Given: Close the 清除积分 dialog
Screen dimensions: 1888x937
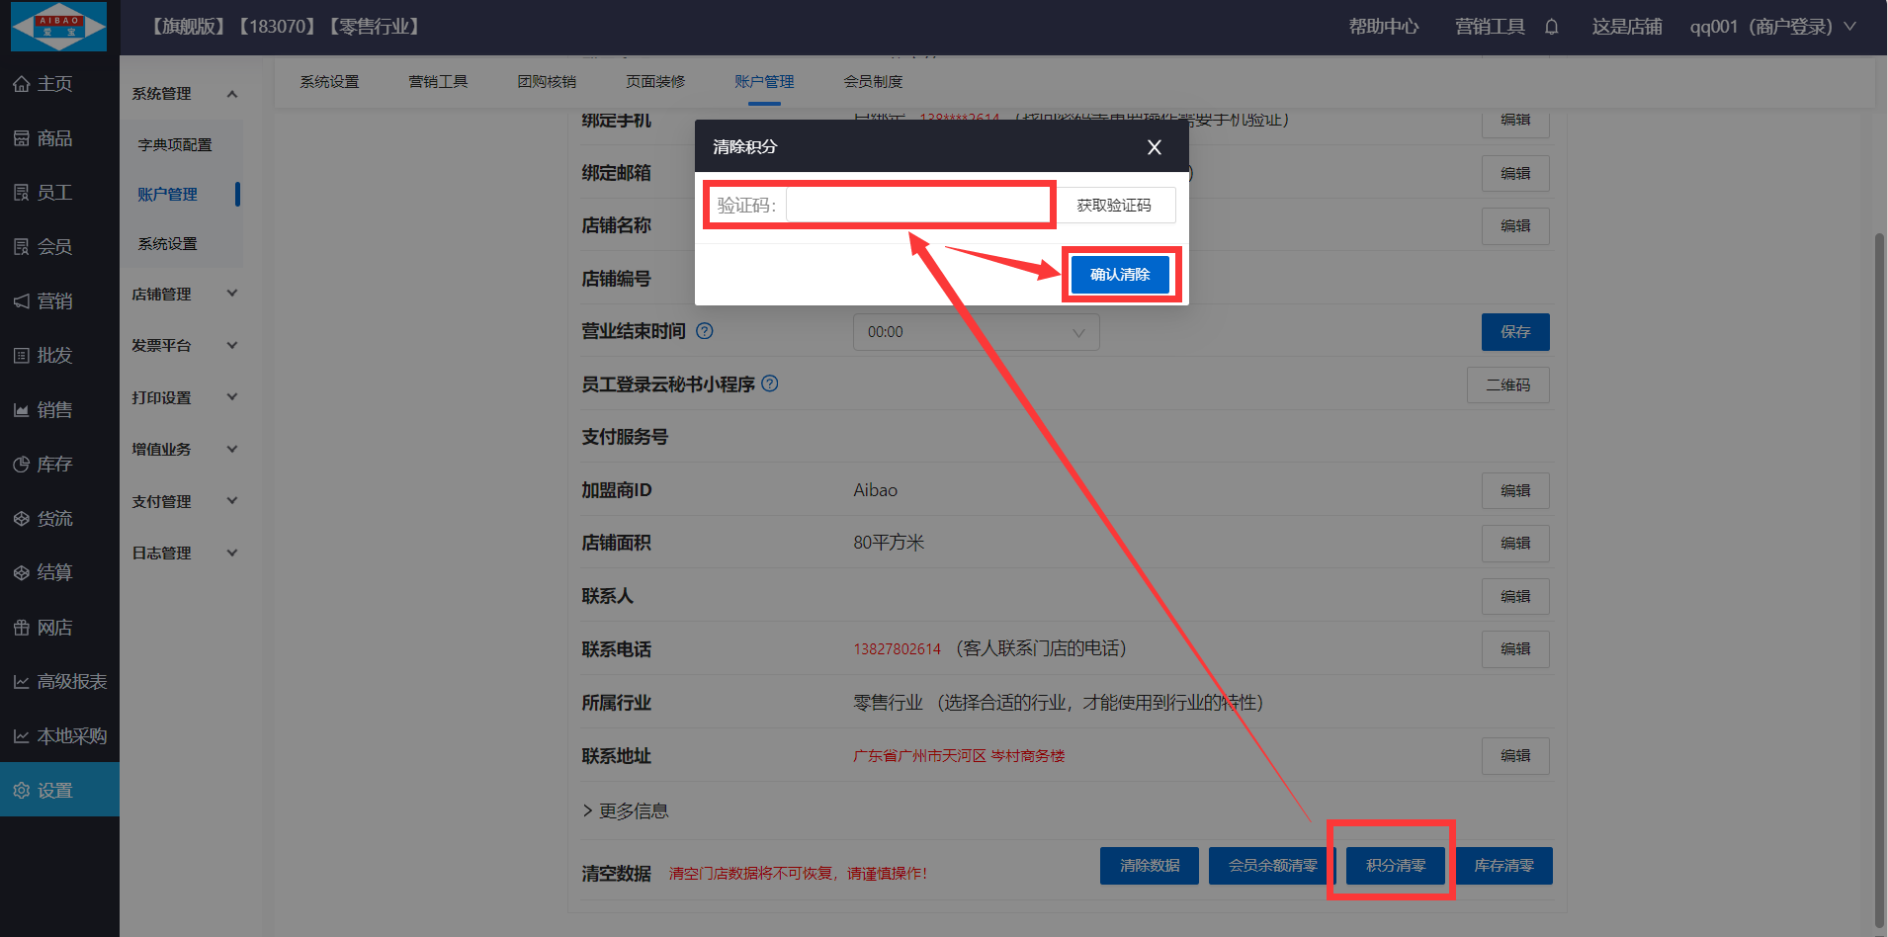Looking at the screenshot, I should pos(1154,147).
